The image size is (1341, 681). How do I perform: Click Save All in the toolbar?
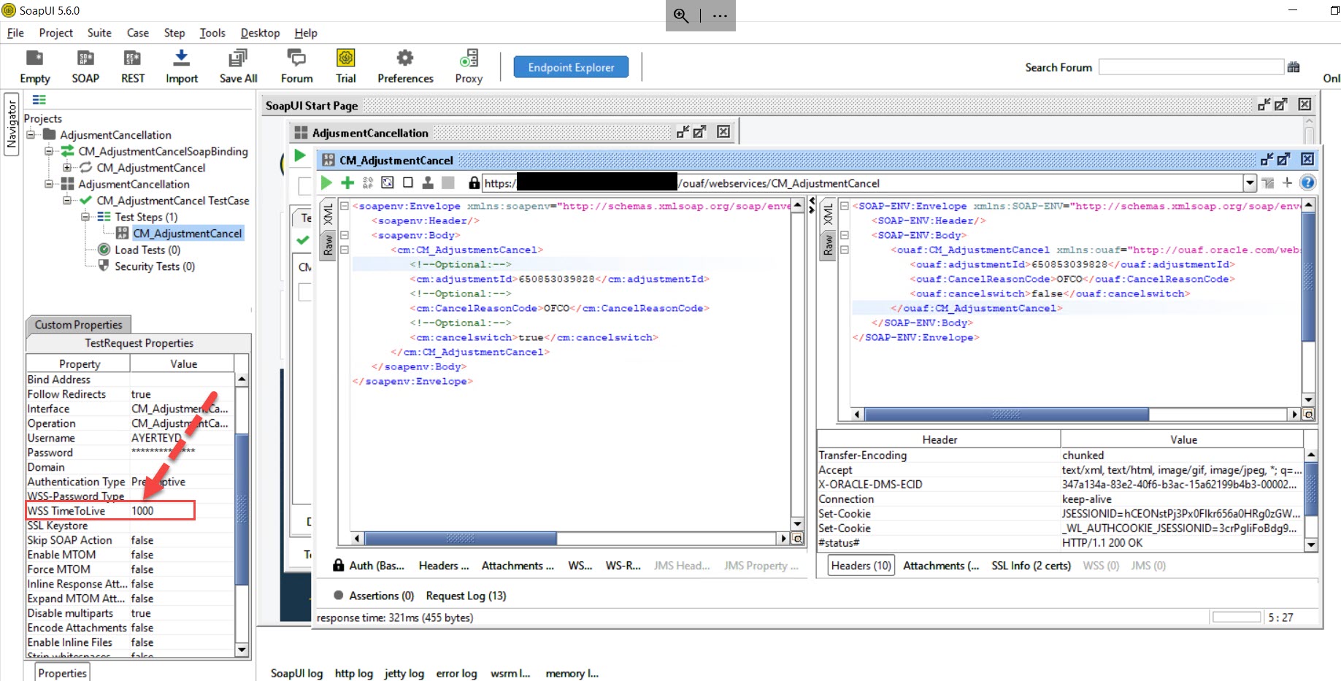pos(238,66)
